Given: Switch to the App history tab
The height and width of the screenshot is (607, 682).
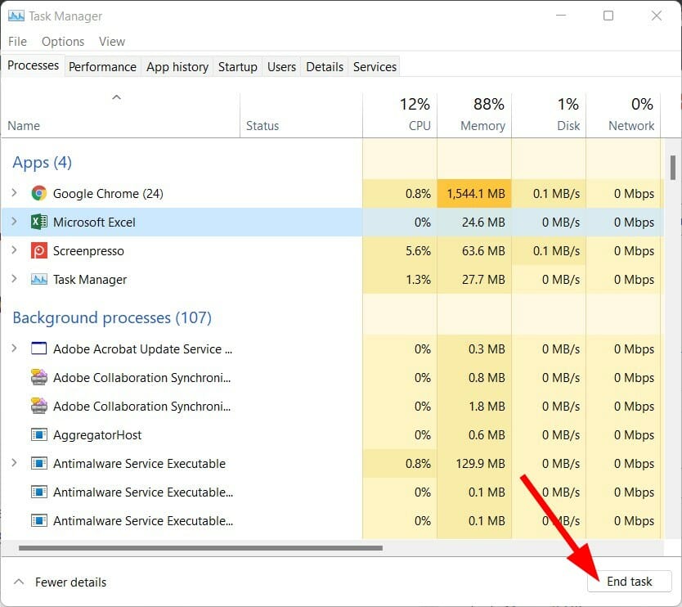Looking at the screenshot, I should (x=177, y=66).
